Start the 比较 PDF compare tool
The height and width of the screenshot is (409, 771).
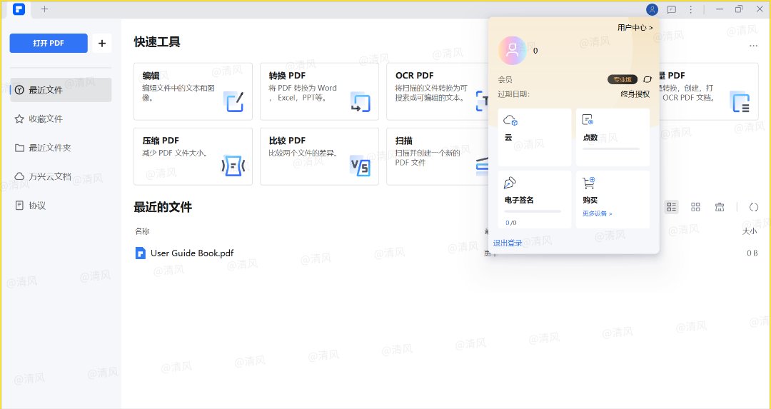tap(319, 156)
